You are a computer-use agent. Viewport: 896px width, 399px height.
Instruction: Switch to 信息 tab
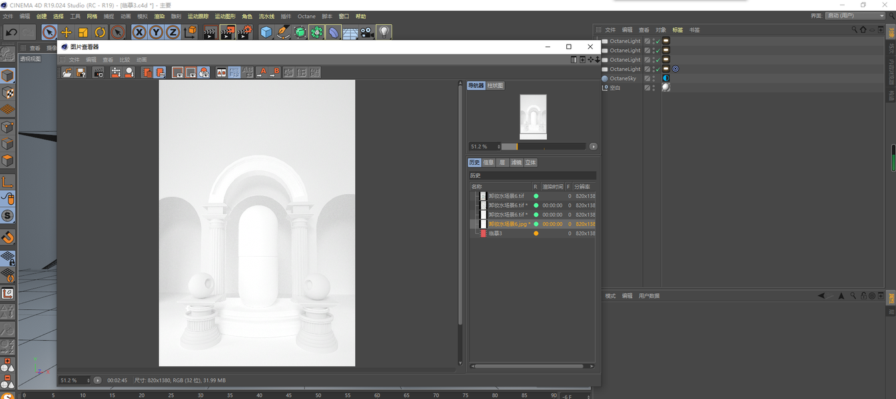488,162
